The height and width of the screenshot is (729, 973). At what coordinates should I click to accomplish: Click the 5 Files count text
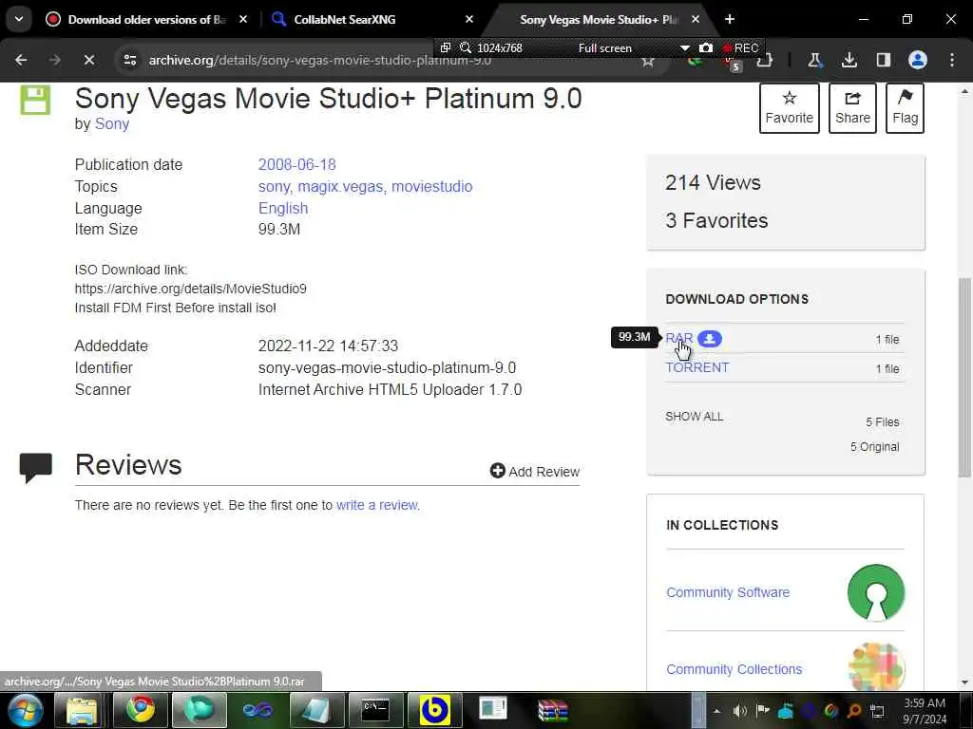click(x=883, y=422)
